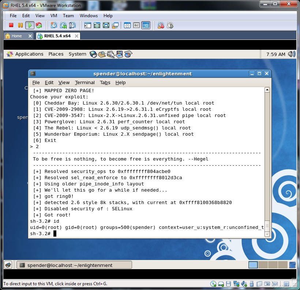300x290 pixels.
Task: Open the GNOME Applications menu
Action: [x=25, y=54]
